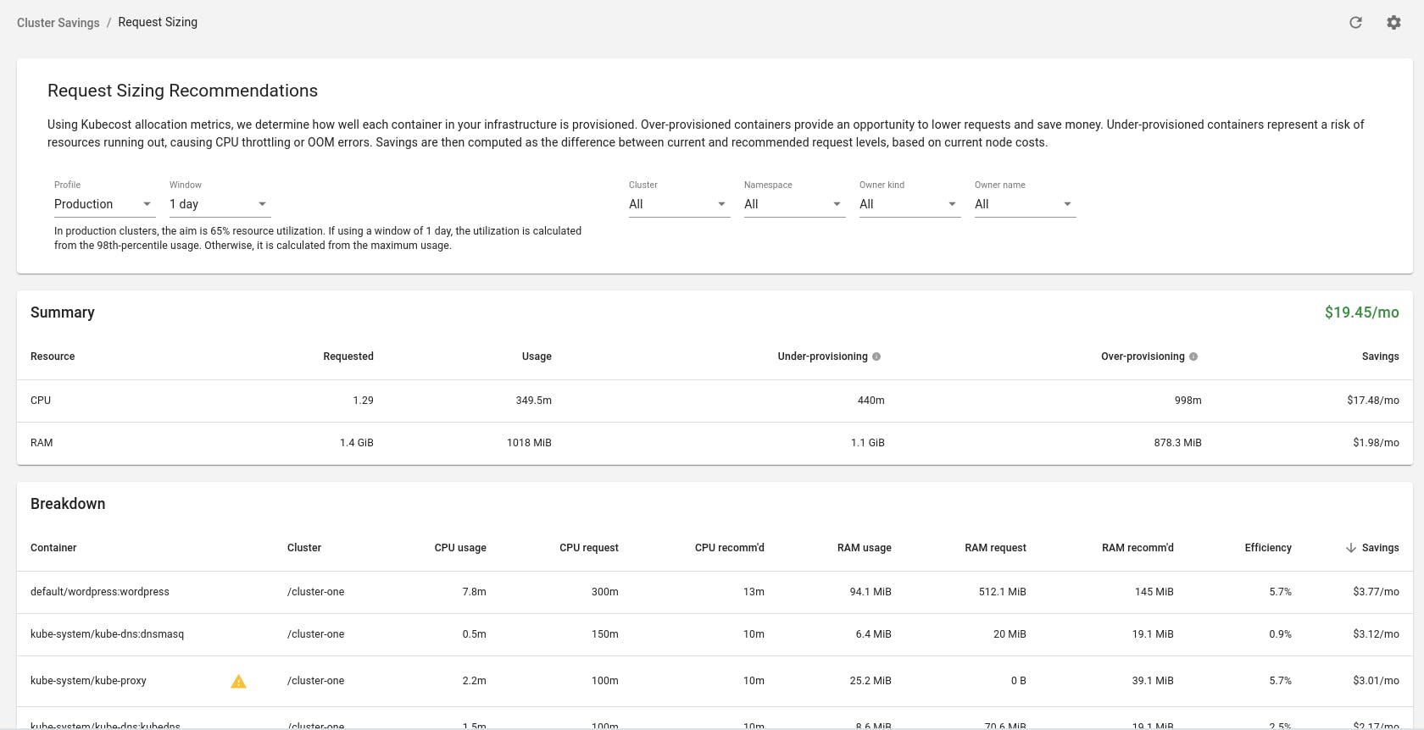1424x730 pixels.
Task: Open the Owner kind dropdown
Action: coord(909,204)
